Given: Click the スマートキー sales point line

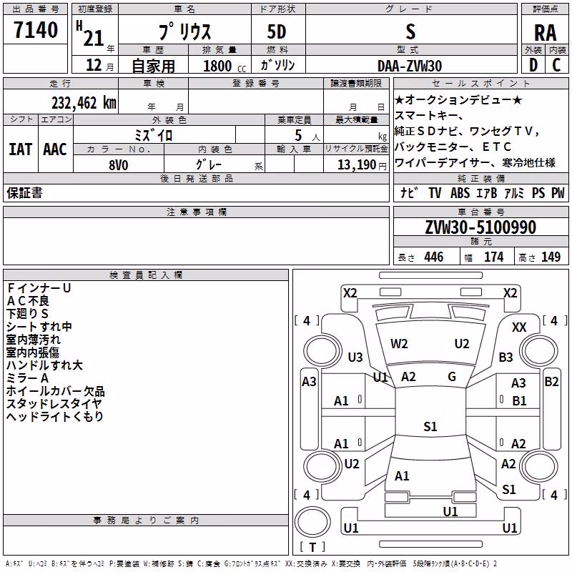Looking at the screenshot, I should 429,115.
